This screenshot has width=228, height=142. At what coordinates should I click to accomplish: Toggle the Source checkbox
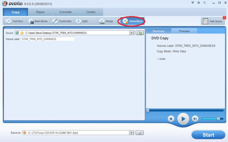click(17, 33)
